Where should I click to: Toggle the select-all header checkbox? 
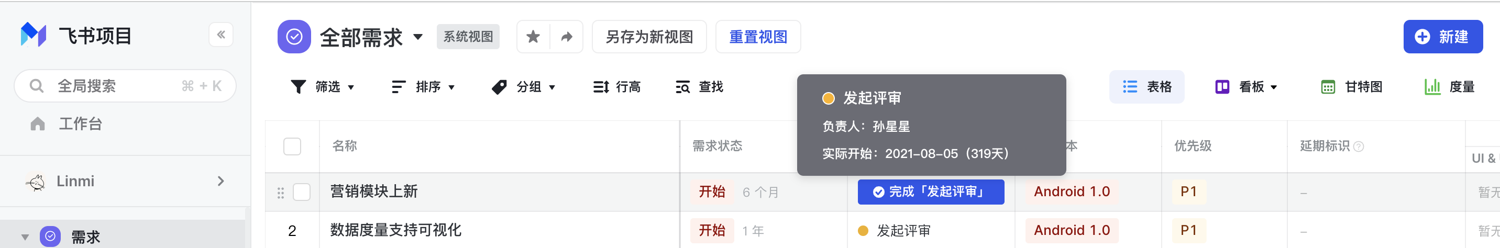tap(292, 146)
